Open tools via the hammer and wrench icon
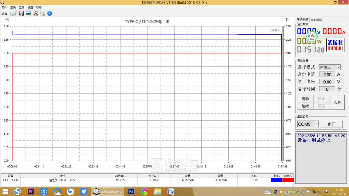The image size is (349, 196). [x=35, y=13]
